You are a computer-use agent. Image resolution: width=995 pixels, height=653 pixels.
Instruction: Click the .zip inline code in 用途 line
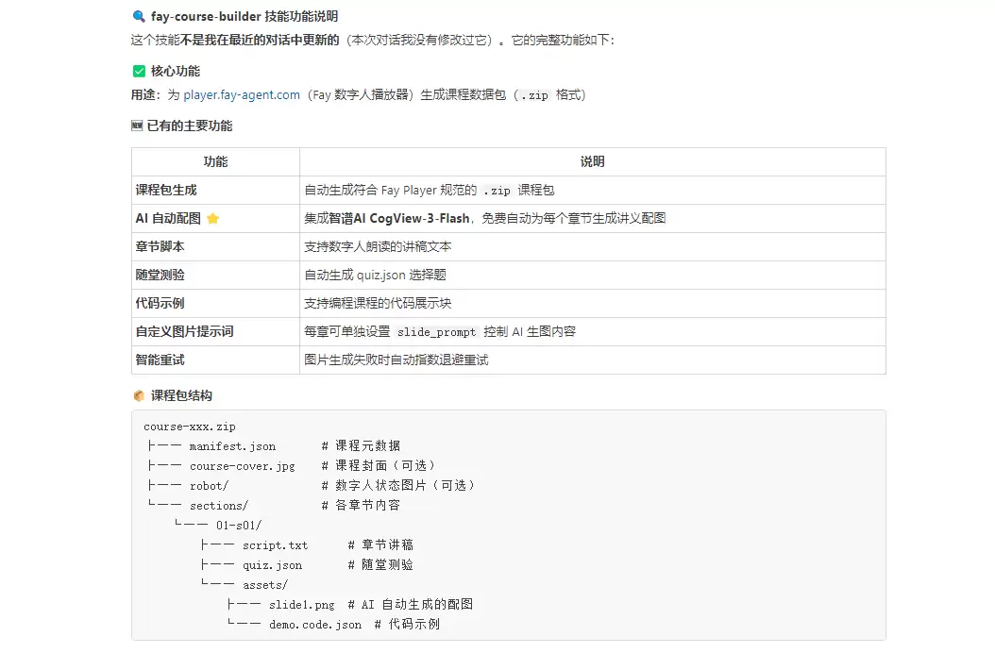[533, 96]
